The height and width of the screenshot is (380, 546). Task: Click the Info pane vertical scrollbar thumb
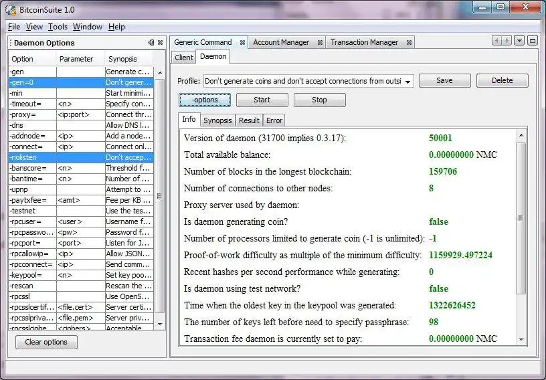(521, 218)
